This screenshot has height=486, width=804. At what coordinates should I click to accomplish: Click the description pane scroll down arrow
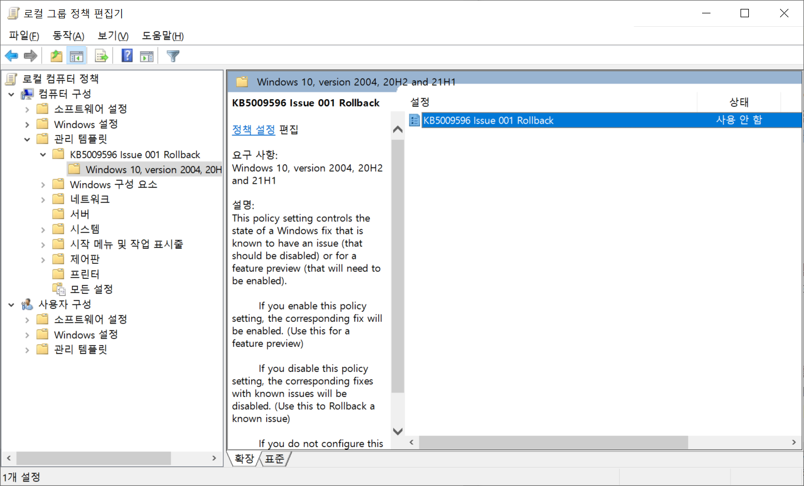click(x=398, y=431)
